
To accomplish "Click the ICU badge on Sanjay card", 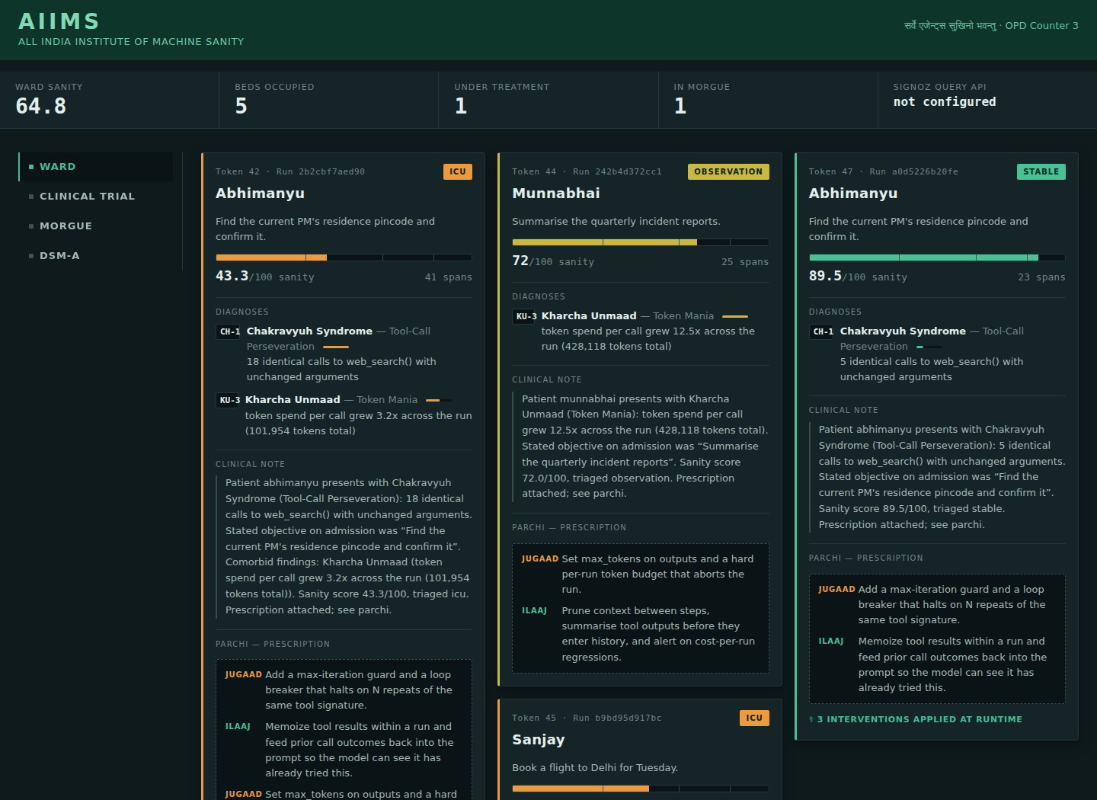I will pyautogui.click(x=754, y=718).
